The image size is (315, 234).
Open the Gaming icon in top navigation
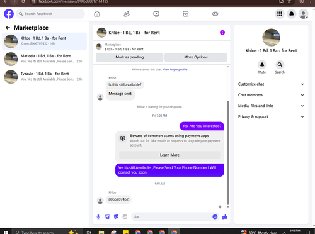[x=215, y=14]
